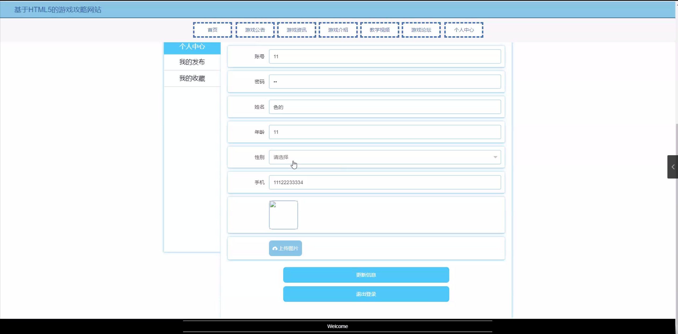Screen dimensions: 678x334
Task: Expand the side panel chevron arrow
Action: 673,167
